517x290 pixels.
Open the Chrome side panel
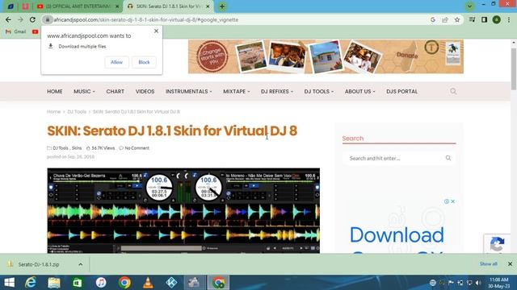tap(485, 19)
